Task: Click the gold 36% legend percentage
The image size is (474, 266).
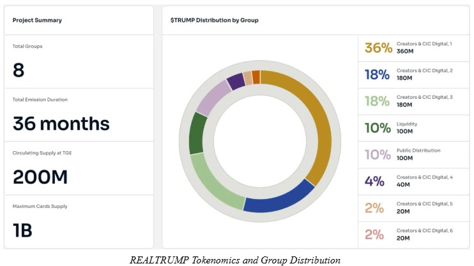Action: [x=378, y=48]
